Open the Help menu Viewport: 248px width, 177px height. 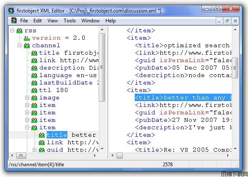[110, 21]
